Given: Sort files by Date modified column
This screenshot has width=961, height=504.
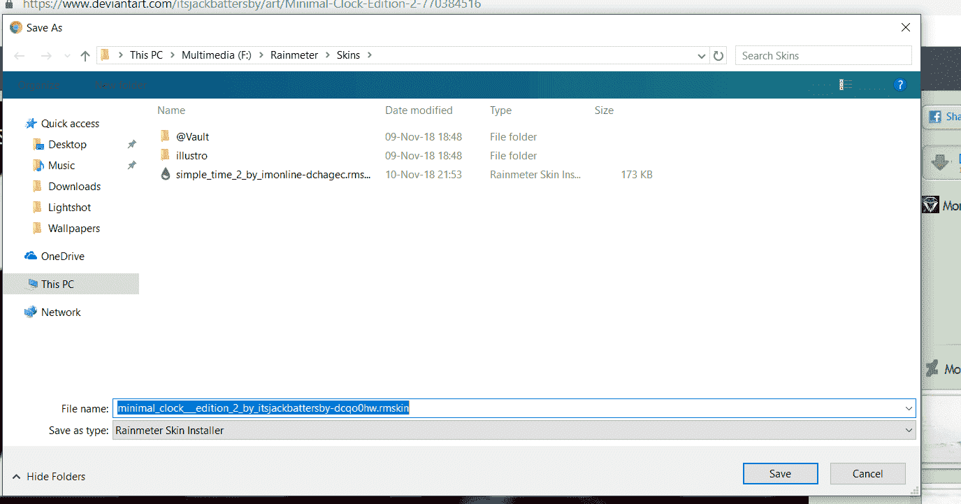Looking at the screenshot, I should [x=419, y=110].
